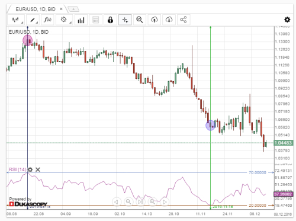The height and width of the screenshot is (221, 296).
Task: Click the 1.04483 current price label
Action: 283,143
